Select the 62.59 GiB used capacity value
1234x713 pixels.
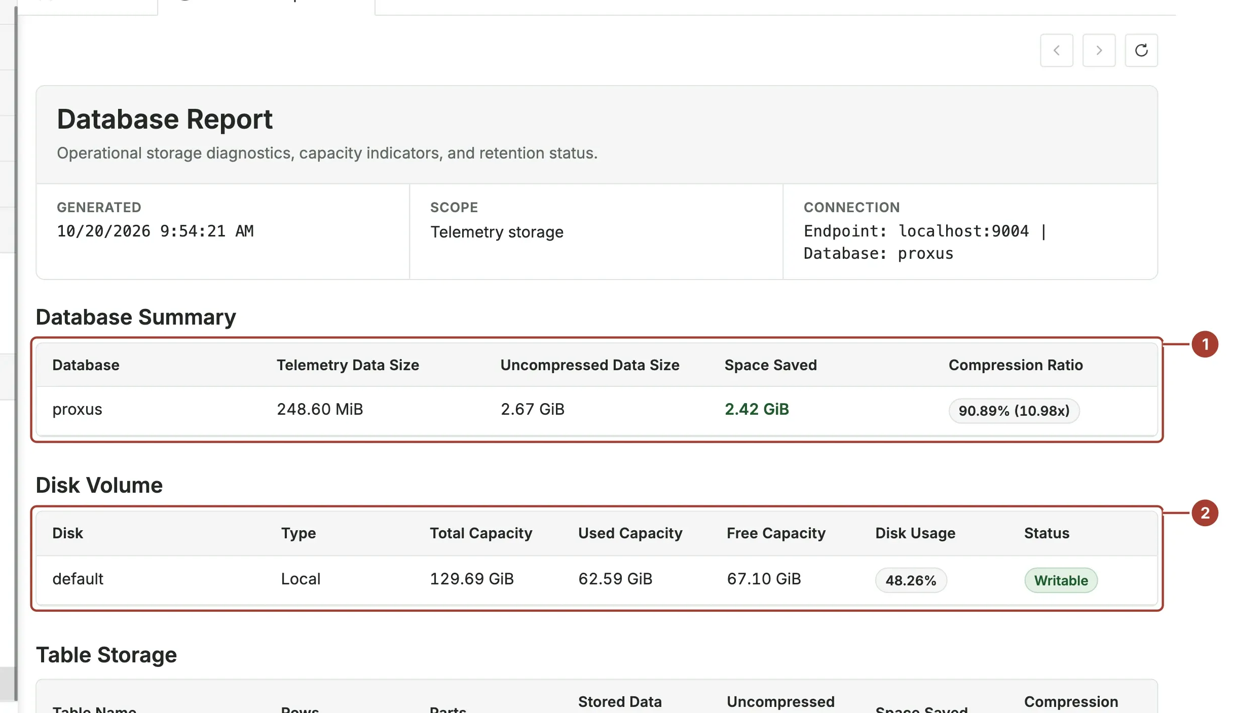(615, 579)
